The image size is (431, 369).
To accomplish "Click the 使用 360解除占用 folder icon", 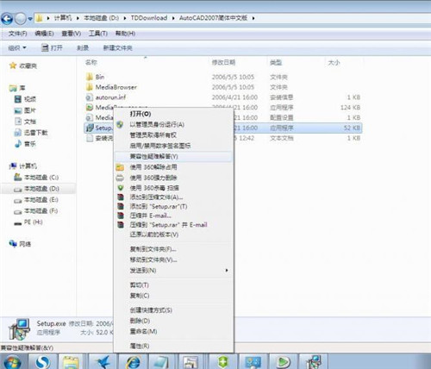I will (120, 167).
